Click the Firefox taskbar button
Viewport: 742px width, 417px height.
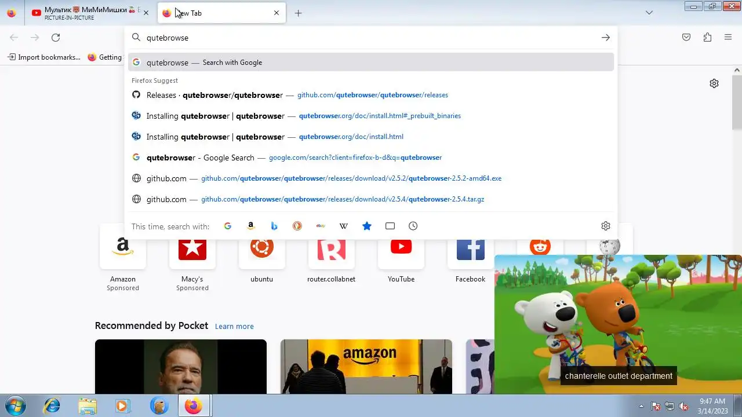pos(194,406)
